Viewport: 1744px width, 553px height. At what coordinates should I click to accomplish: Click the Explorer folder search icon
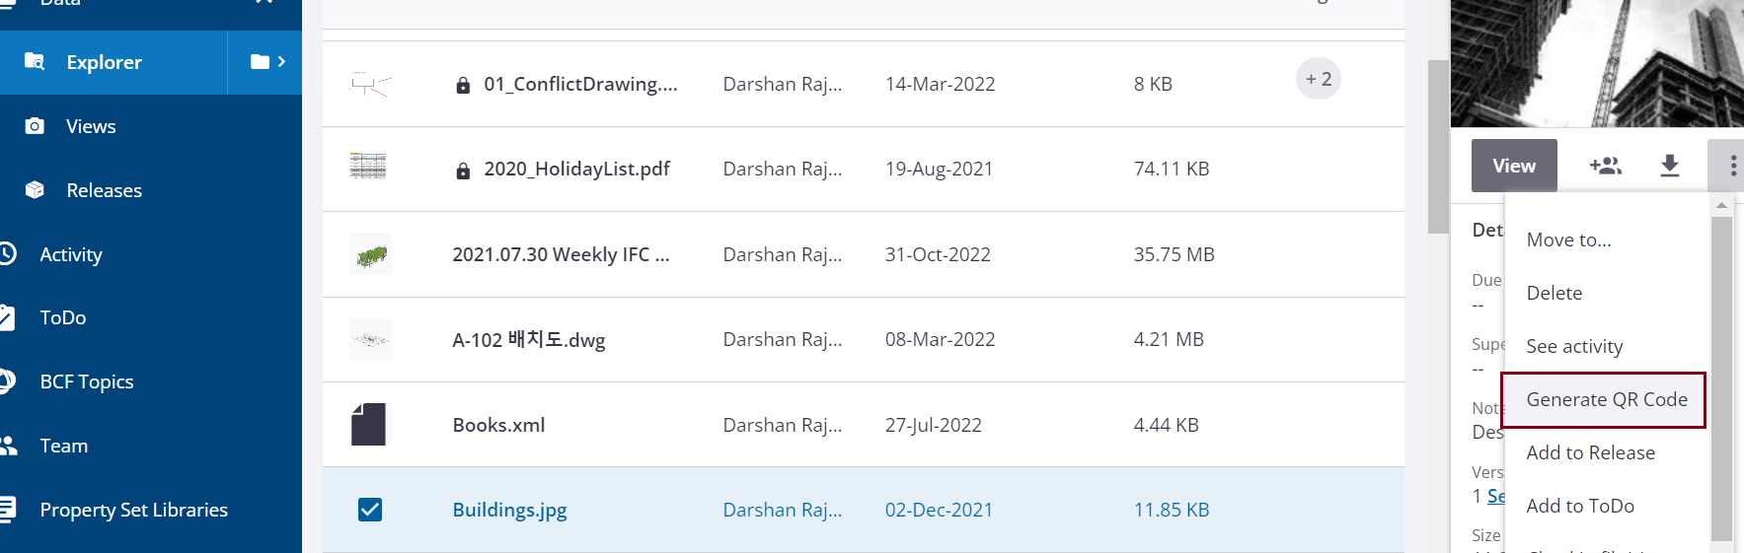(35, 62)
